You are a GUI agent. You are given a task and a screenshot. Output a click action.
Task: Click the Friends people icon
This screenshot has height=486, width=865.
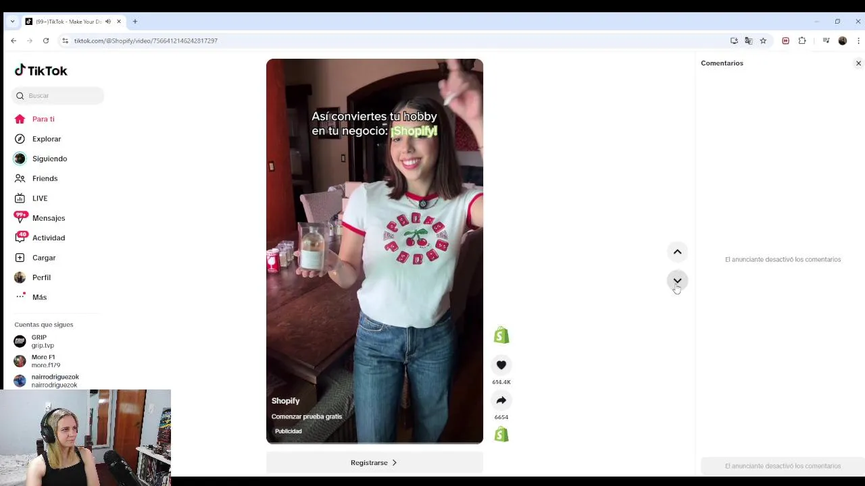tap(20, 178)
